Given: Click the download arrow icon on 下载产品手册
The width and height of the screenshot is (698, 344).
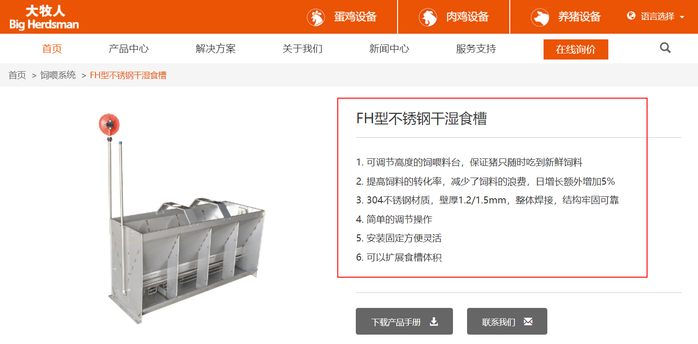Looking at the screenshot, I should click(x=434, y=322).
